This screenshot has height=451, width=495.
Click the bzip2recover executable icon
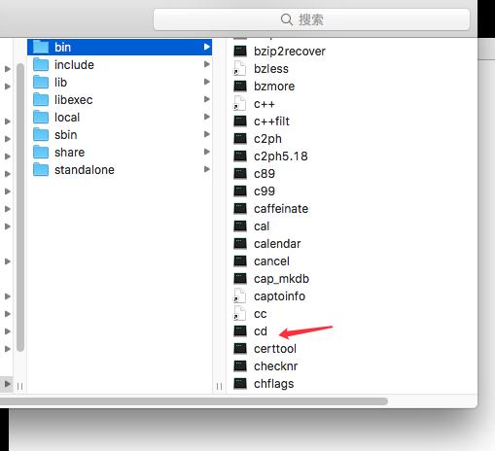[240, 51]
